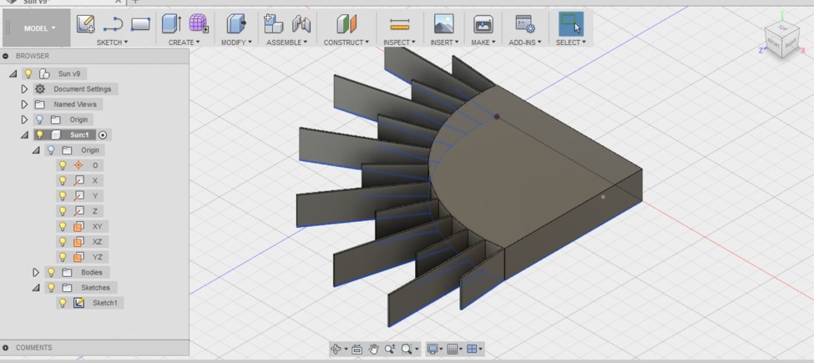The height and width of the screenshot is (363, 814).
Task: Activate the Measure ruler icon
Action: pyautogui.click(x=399, y=24)
